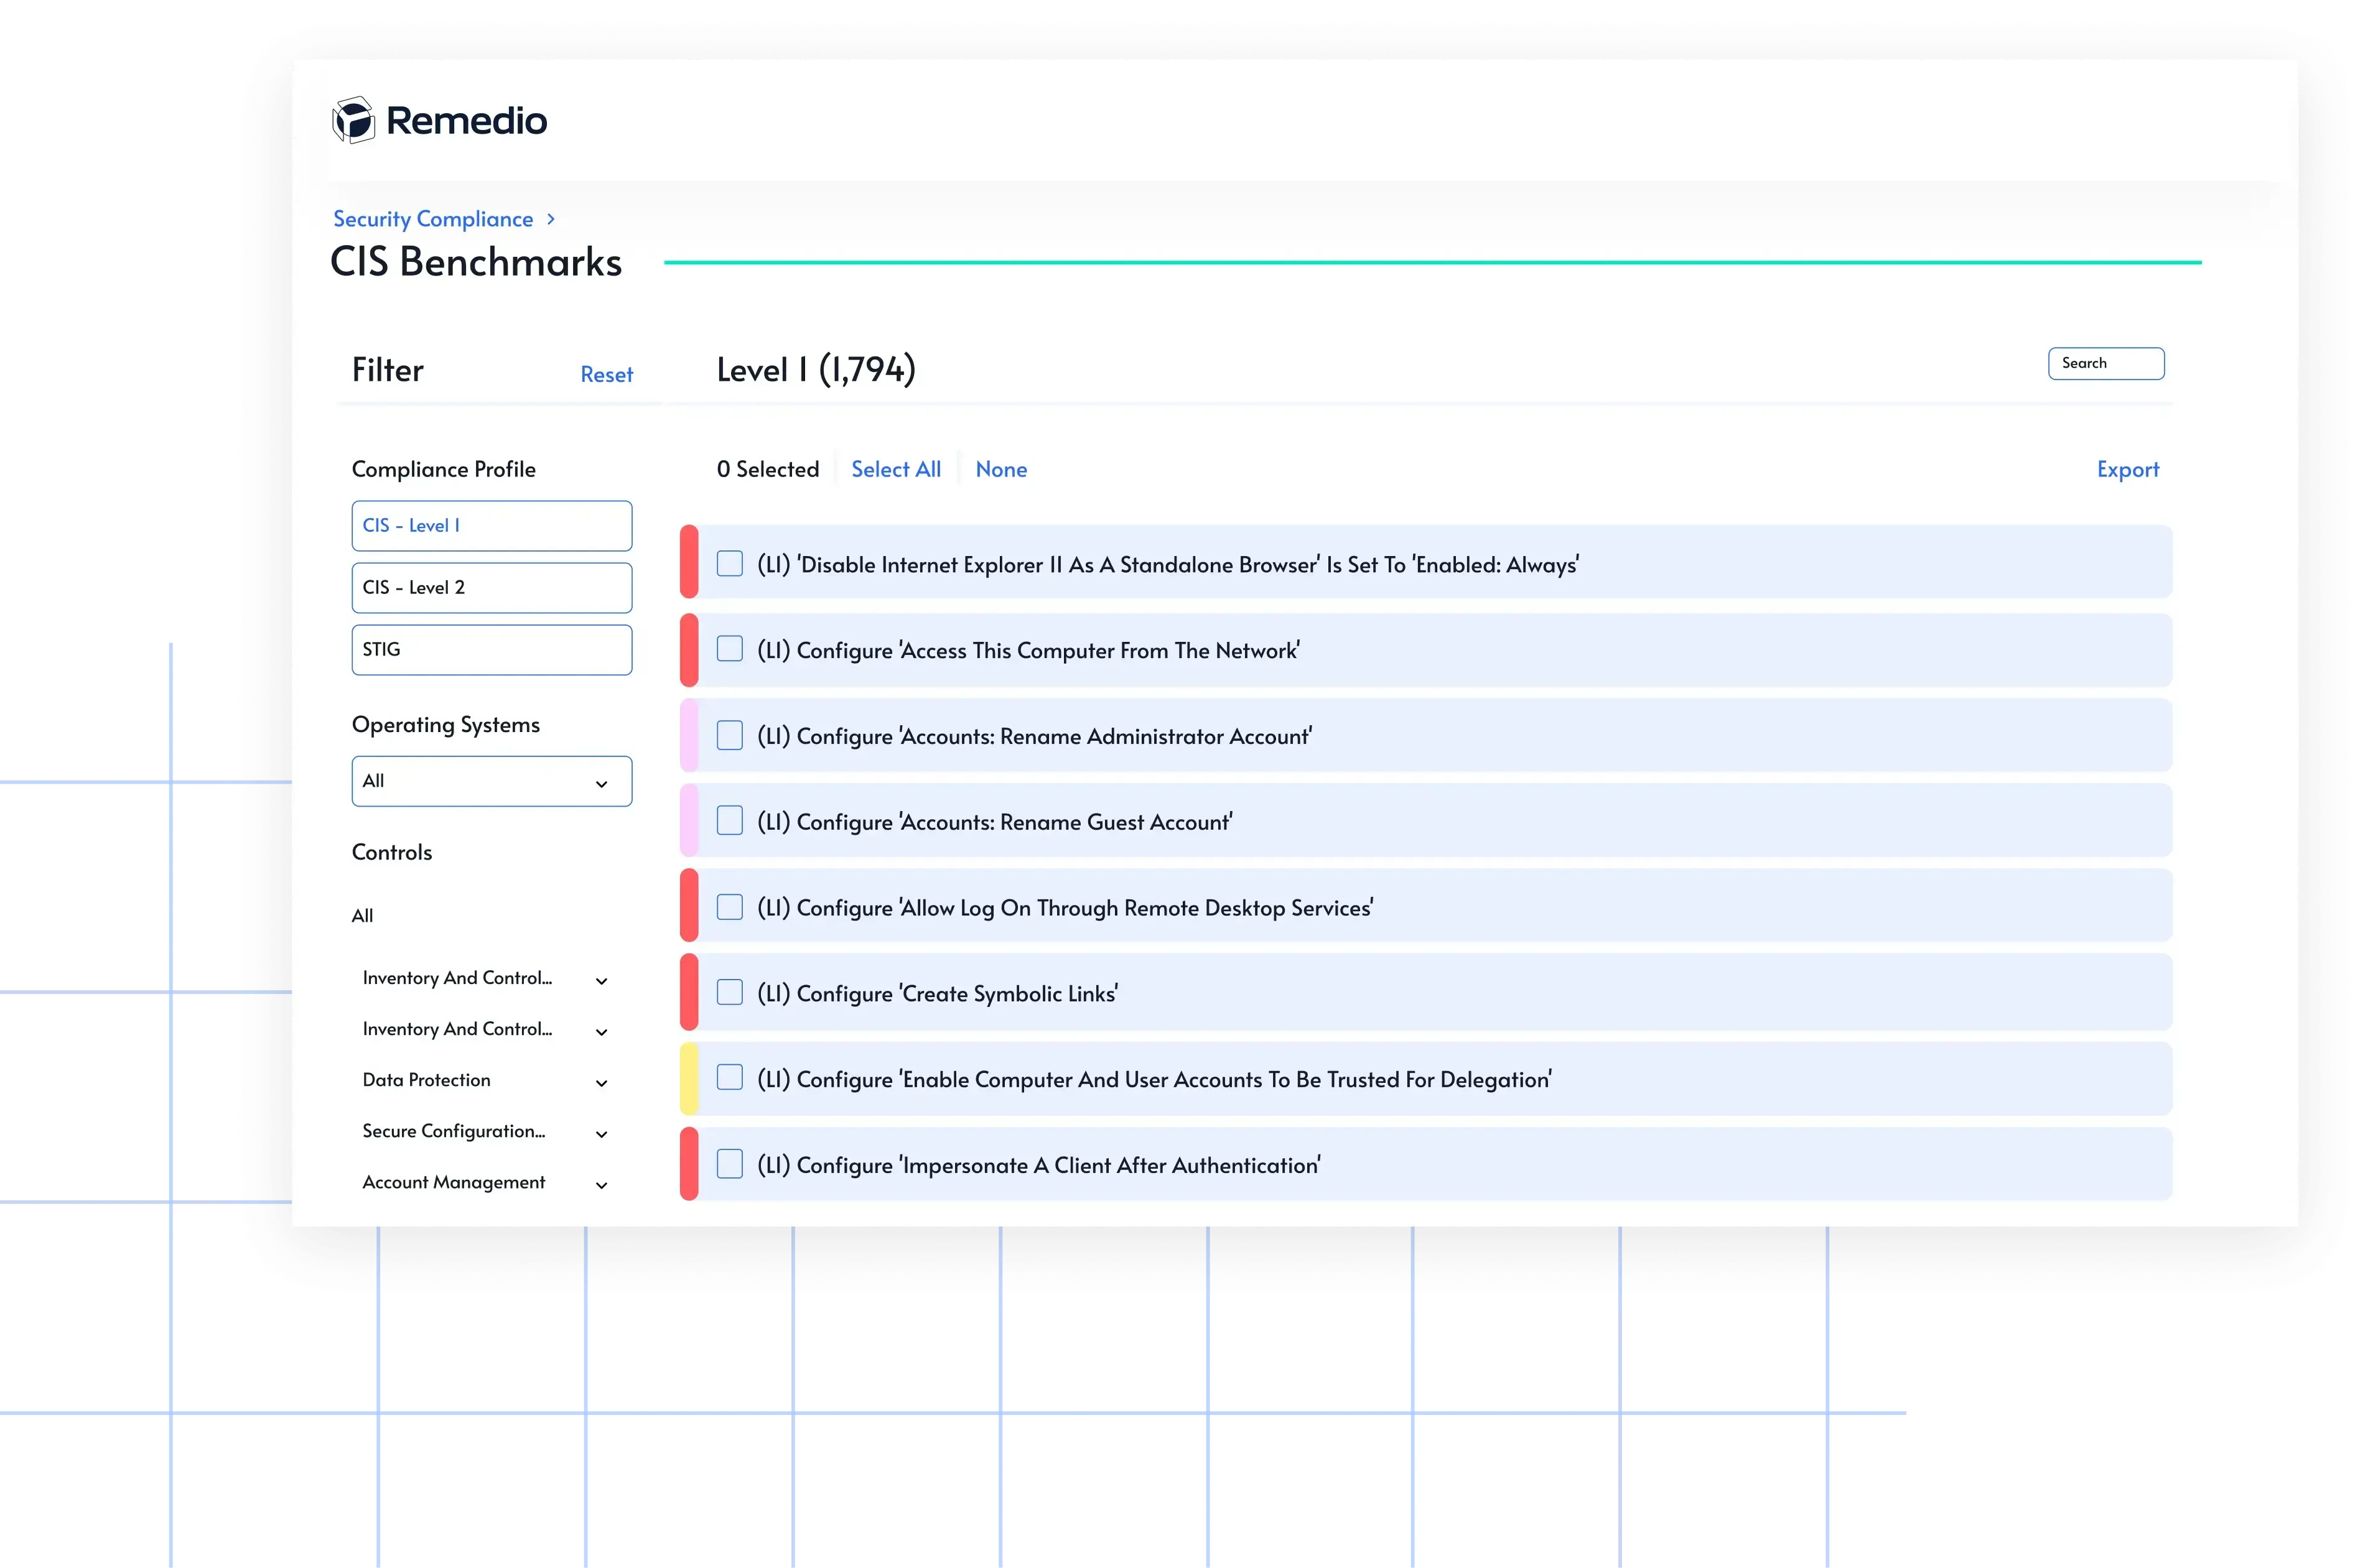Select the STIG compliance profile
Screen dimensions: 2373x1568
point(491,649)
